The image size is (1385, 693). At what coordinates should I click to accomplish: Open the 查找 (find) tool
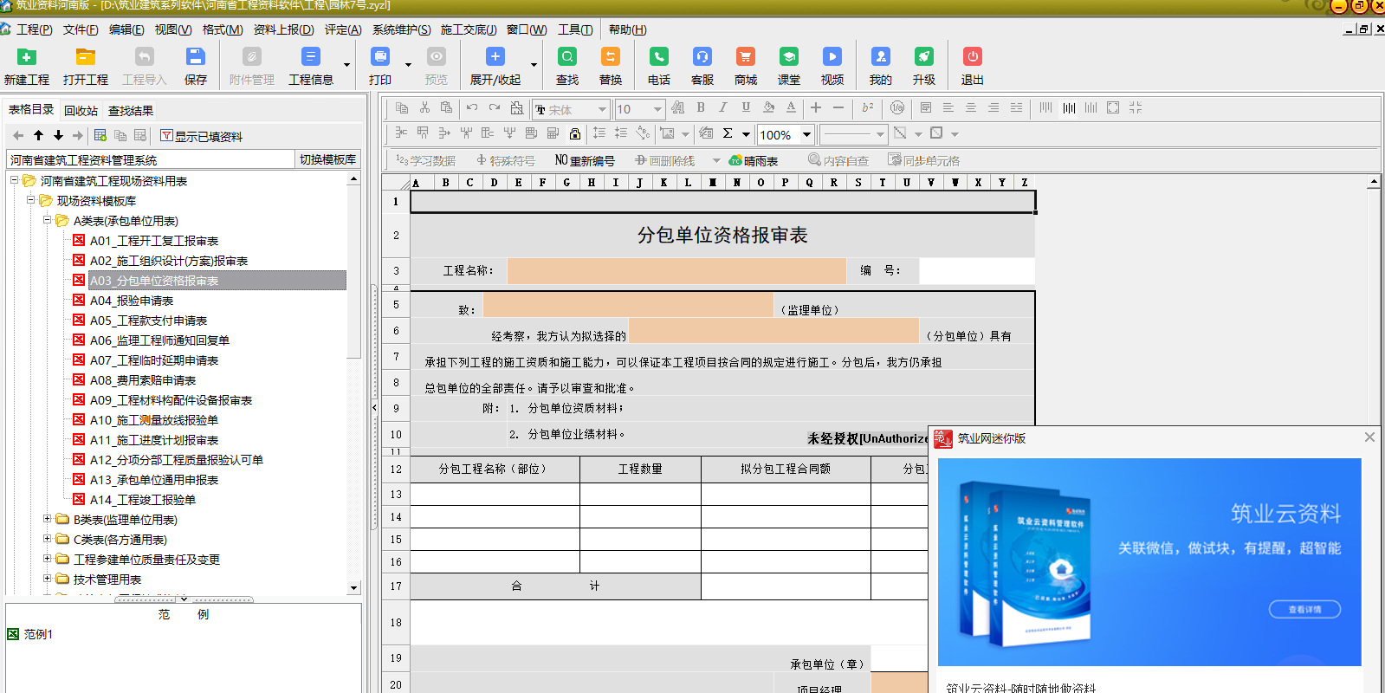(x=567, y=58)
